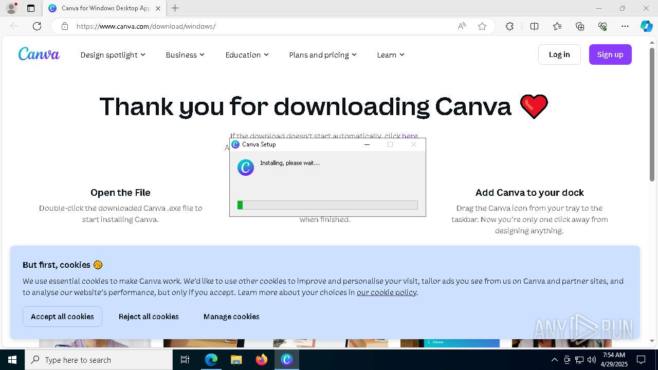Click the Installing, please wait text
The image size is (658, 370).
[290, 163]
